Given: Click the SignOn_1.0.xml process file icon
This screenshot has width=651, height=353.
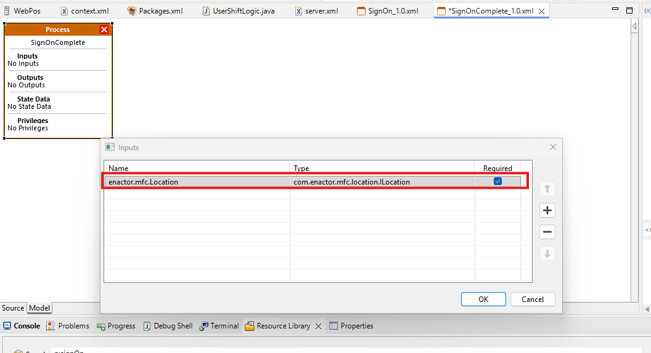Looking at the screenshot, I should tap(361, 11).
